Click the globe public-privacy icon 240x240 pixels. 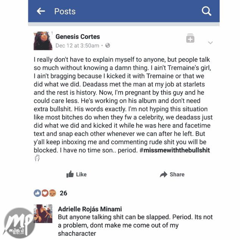108,45
